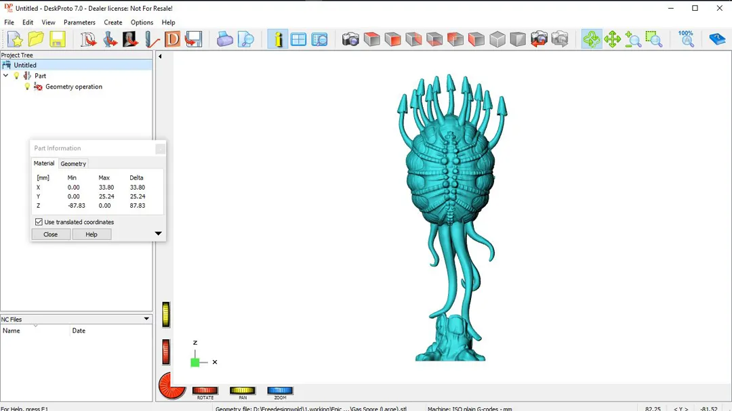Screen dimensions: 732x411
Task: Click the PAN yellow thumbwheel
Action: 243,391
